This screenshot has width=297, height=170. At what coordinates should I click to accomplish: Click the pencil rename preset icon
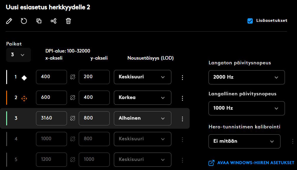pos(9,21)
